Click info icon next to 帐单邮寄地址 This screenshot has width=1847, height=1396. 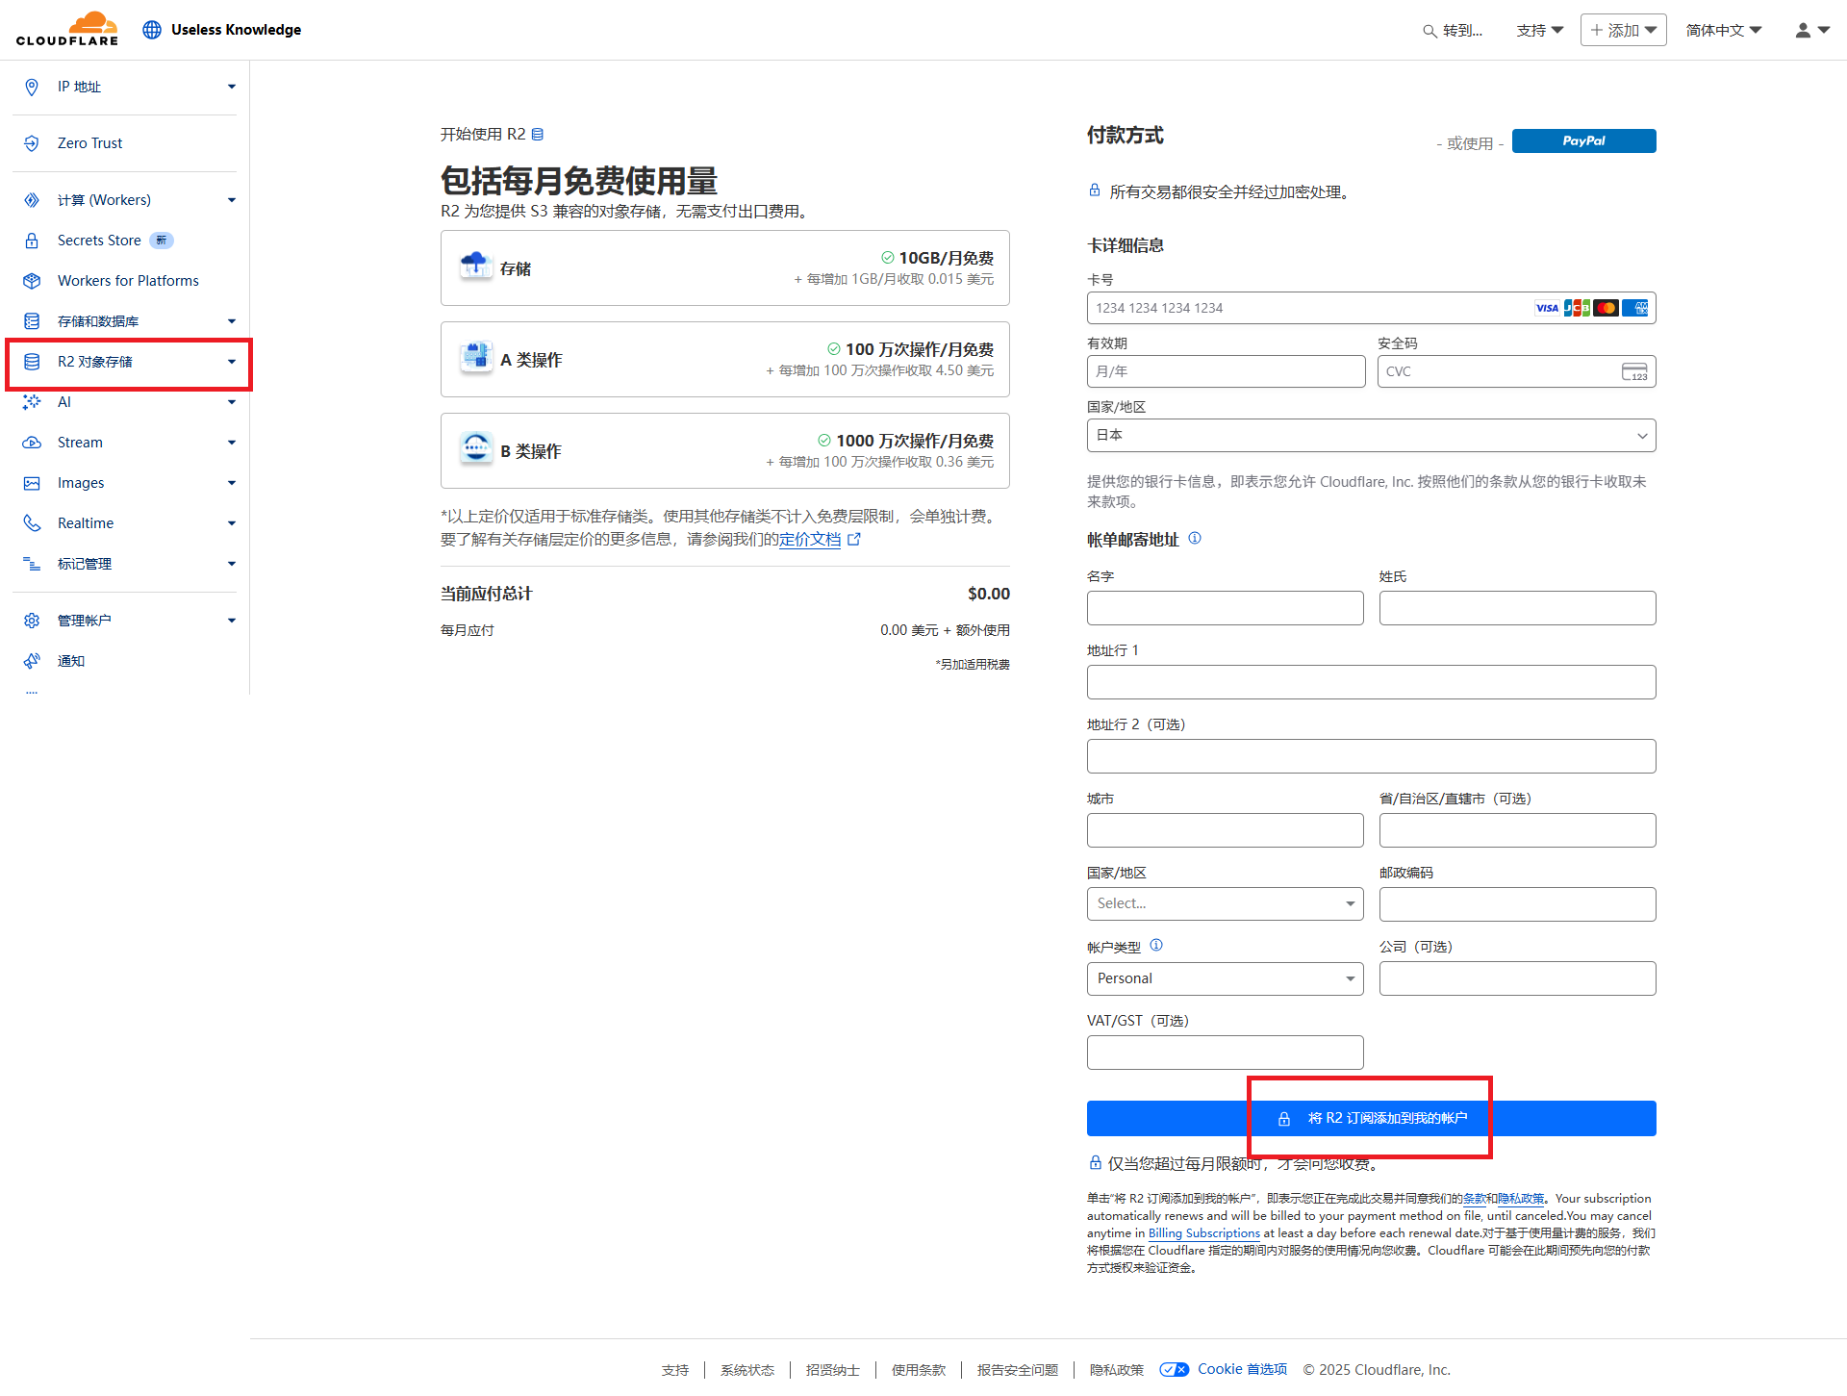coord(1195,539)
